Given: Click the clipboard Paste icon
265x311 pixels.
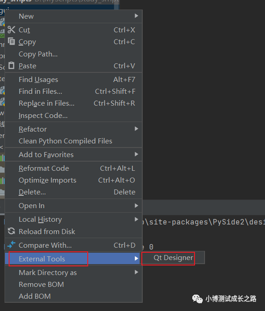Looking at the screenshot, I should coord(11,66).
